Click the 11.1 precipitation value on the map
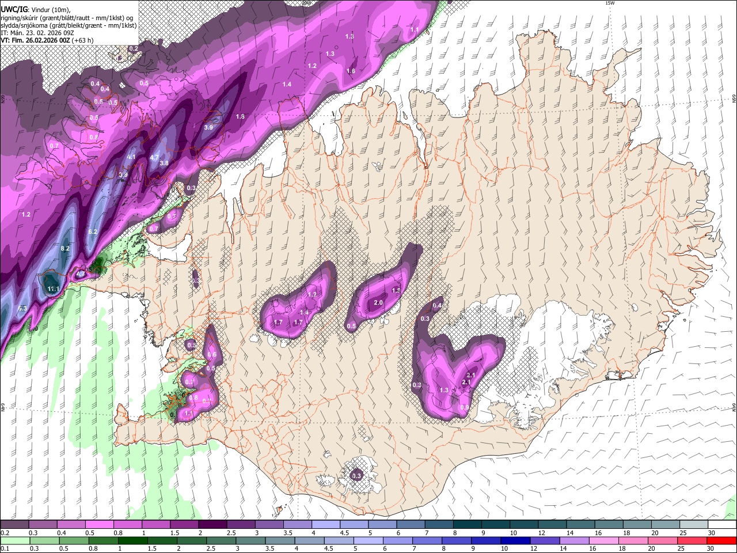737x553 pixels. 54,289
